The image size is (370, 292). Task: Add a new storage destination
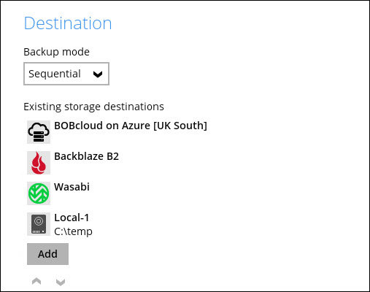coord(47,254)
